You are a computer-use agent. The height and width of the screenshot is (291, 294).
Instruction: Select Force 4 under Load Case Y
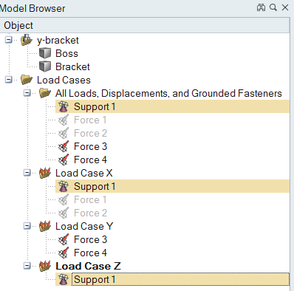pyautogui.click(x=90, y=253)
